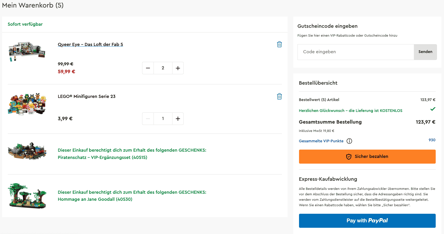Increase quantity of Queer Eye loft set

click(178, 68)
